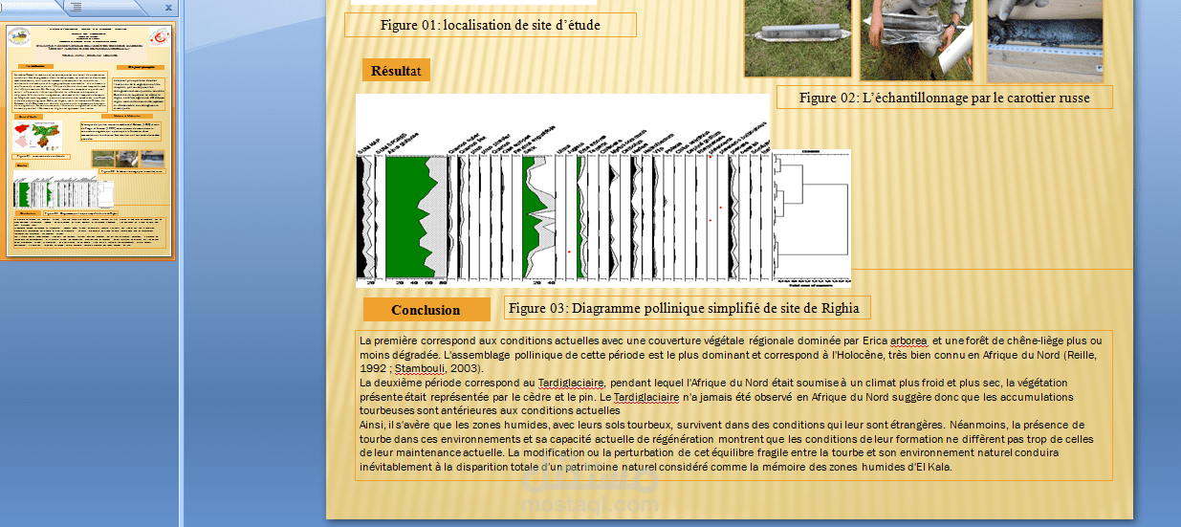Click the 'Conclusion' heading box
The height and width of the screenshot is (527, 1181).
(x=426, y=310)
